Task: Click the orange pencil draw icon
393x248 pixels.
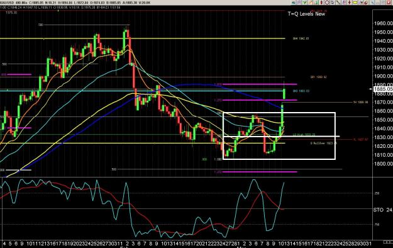Action: [x=310, y=3]
